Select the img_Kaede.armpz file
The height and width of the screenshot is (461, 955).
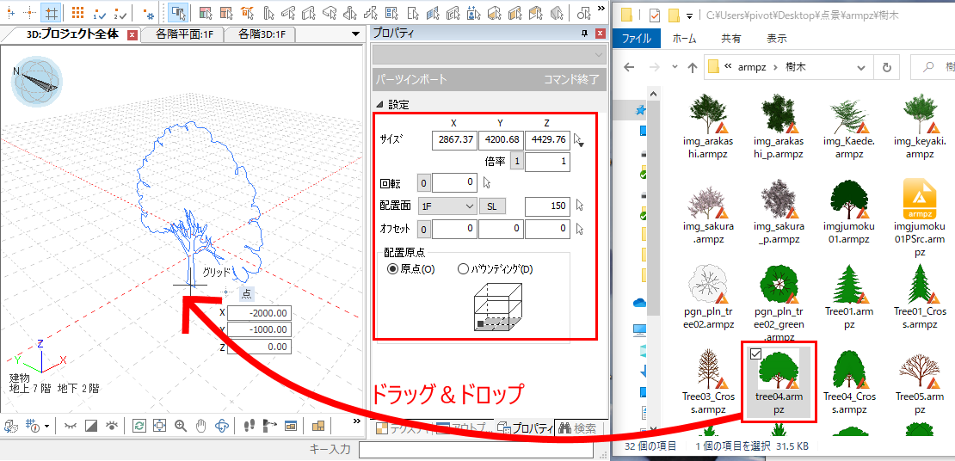(x=849, y=126)
